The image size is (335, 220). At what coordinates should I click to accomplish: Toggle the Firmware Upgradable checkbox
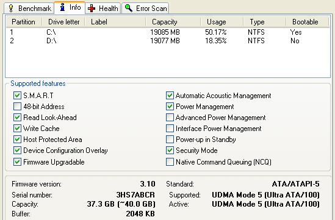tap(17, 161)
